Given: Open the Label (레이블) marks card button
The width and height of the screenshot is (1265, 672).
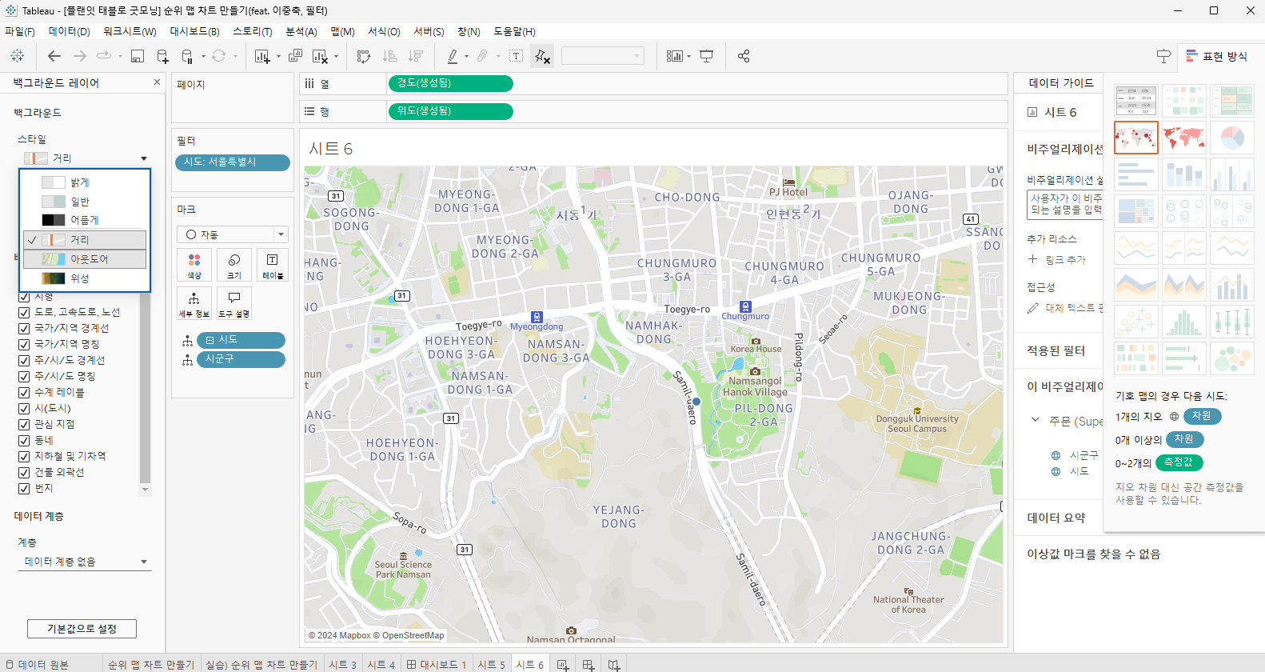Looking at the screenshot, I should pyautogui.click(x=273, y=265).
